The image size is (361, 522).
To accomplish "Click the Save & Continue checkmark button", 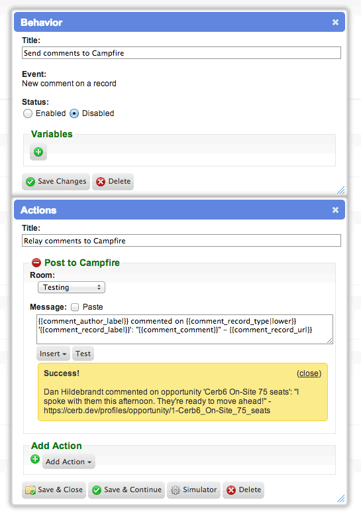I will click(127, 489).
